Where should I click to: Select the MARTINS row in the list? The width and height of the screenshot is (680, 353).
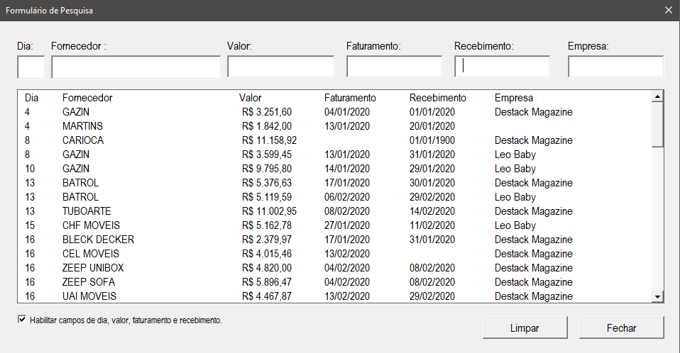(x=334, y=126)
